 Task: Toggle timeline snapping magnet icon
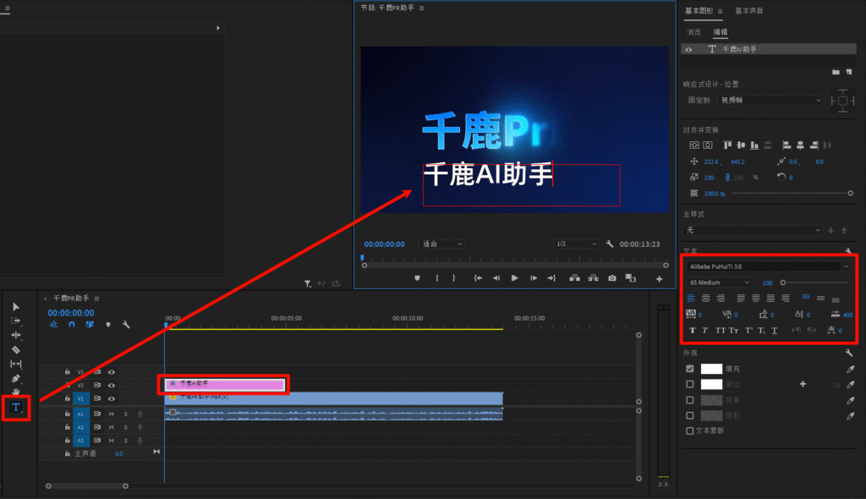tap(72, 324)
